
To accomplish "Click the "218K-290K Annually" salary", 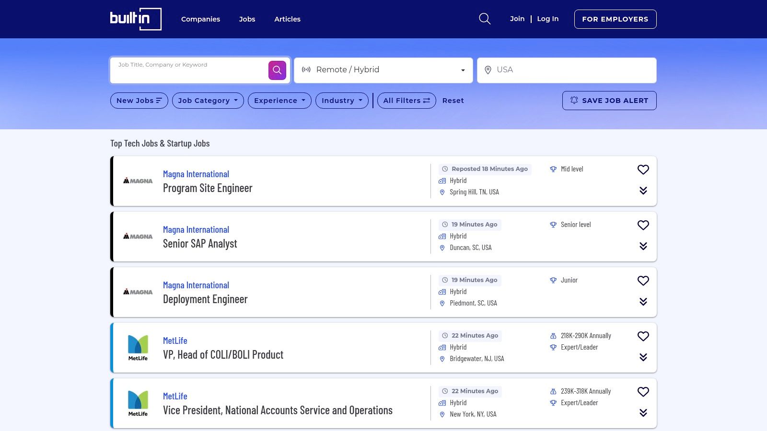I will [x=586, y=336].
